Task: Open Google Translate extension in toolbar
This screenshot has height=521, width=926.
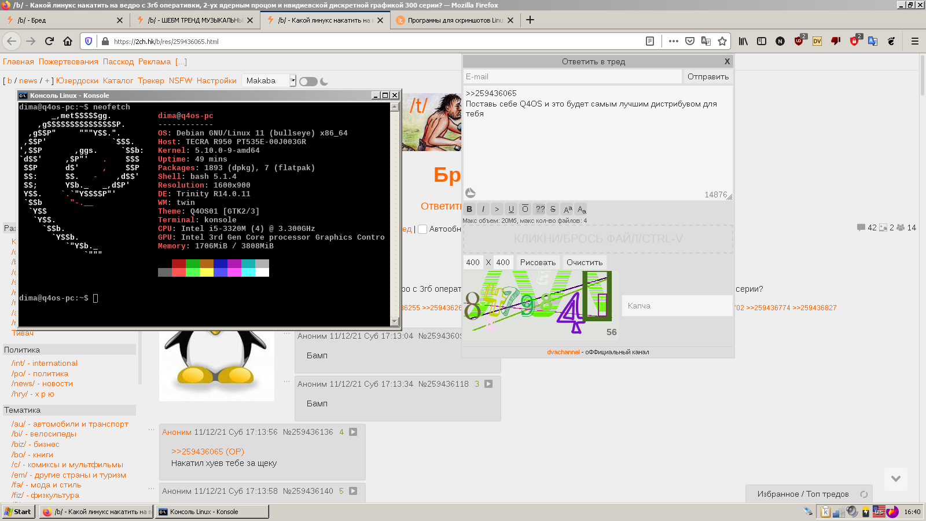Action: tap(873, 41)
